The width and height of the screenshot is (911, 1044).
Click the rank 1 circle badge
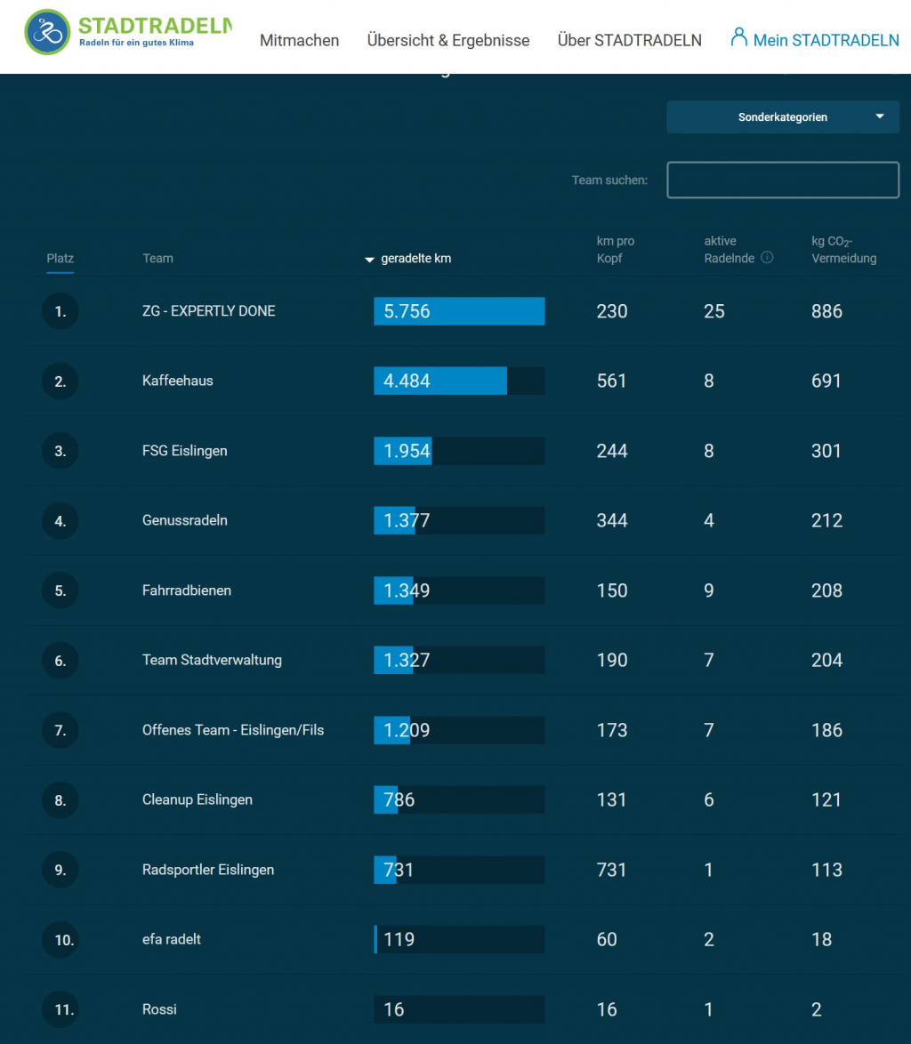click(x=60, y=311)
